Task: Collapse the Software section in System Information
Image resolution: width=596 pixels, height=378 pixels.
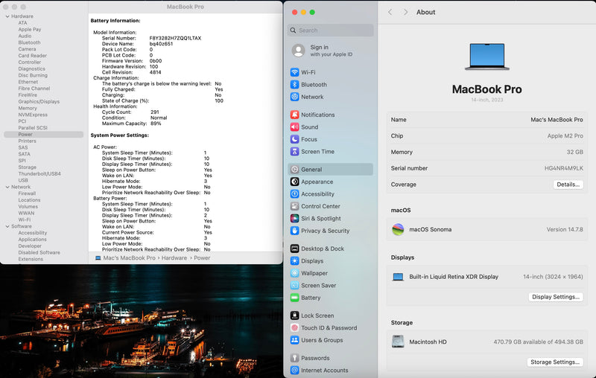Action: 7,226
